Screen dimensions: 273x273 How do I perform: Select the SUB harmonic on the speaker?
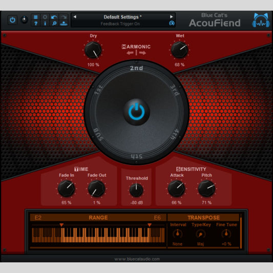(x=98, y=135)
